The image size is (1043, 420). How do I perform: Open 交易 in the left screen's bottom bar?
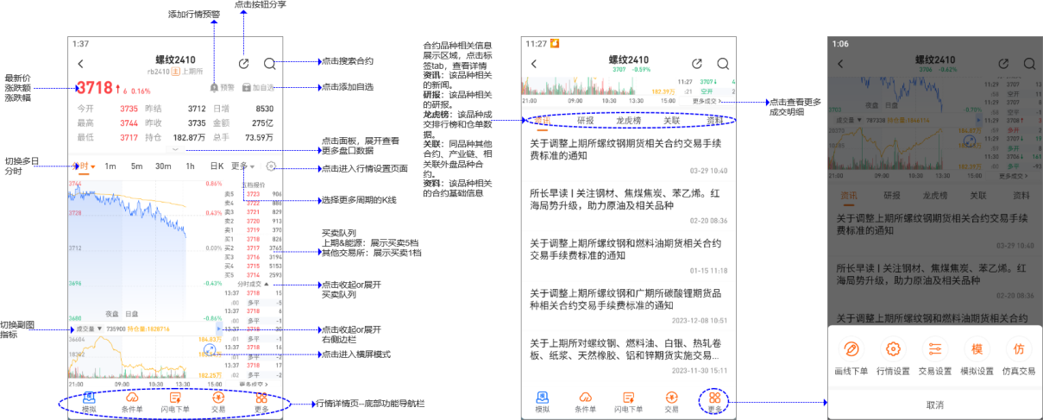pos(217,402)
